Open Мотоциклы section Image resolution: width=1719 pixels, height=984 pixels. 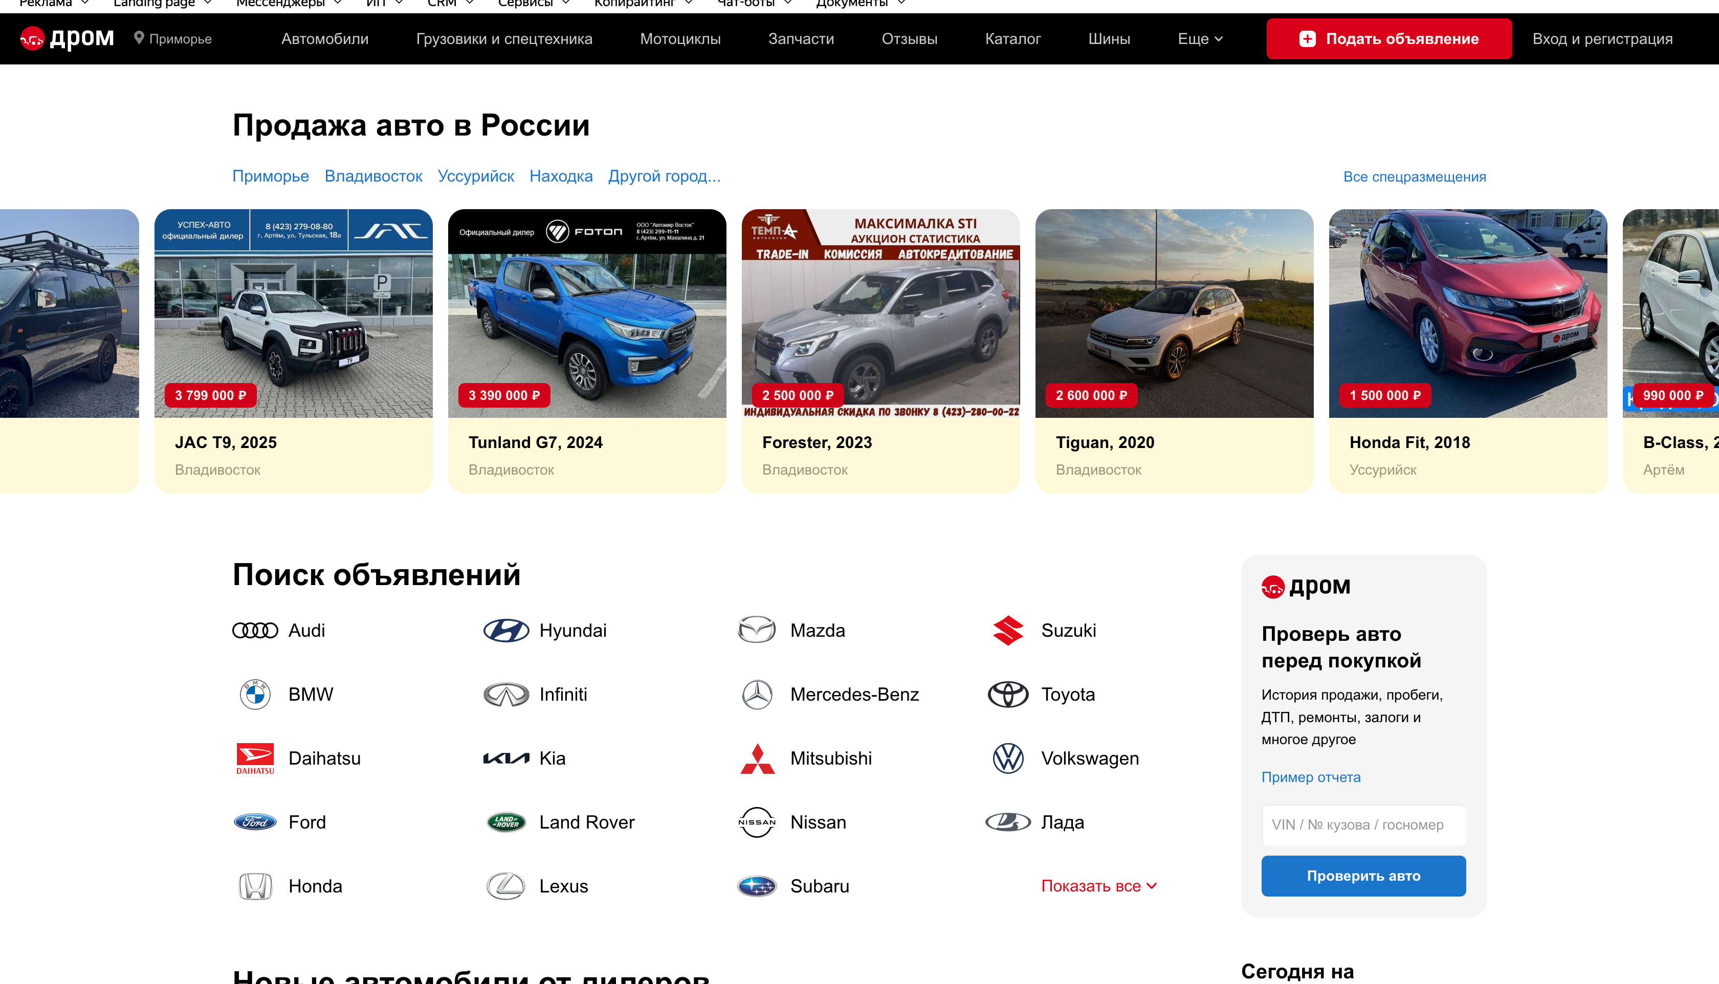coord(680,38)
